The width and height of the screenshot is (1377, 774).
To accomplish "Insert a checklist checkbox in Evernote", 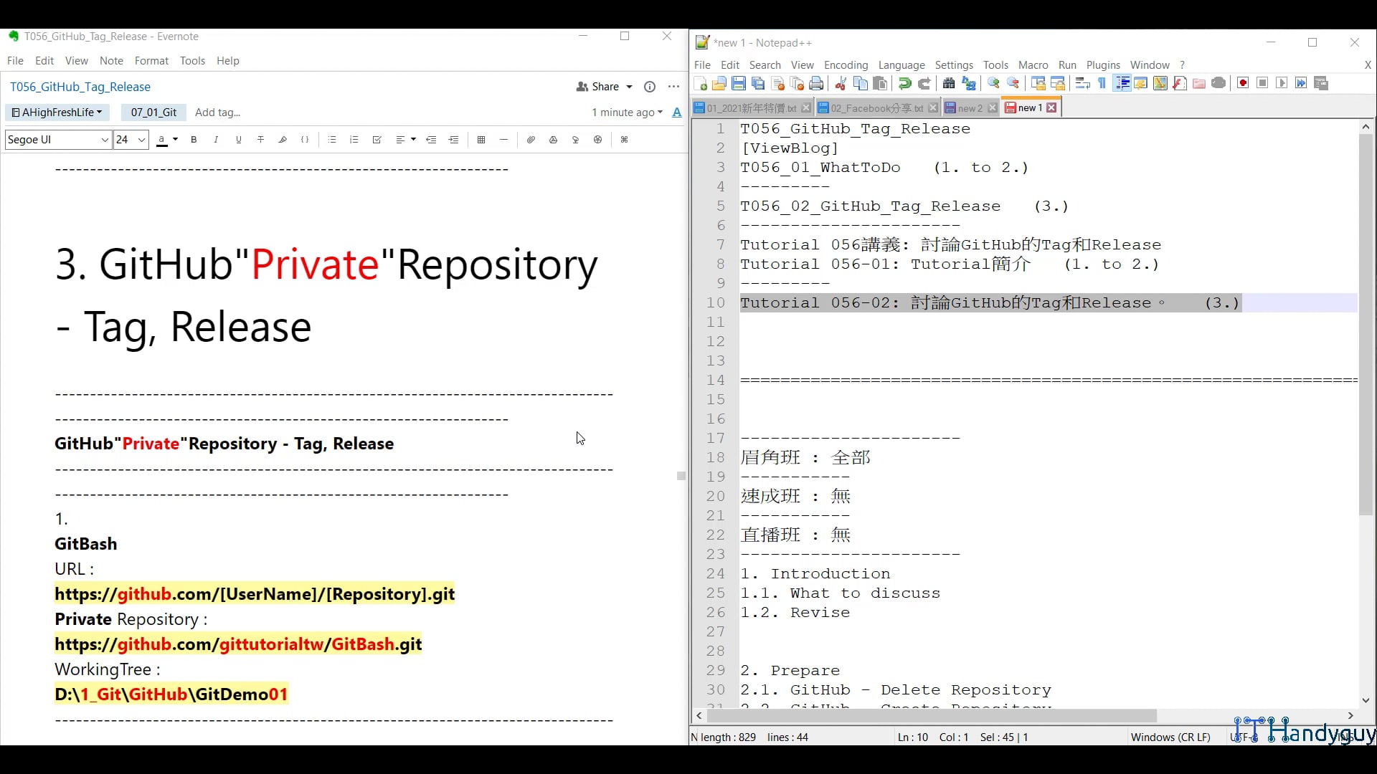I will tap(377, 140).
